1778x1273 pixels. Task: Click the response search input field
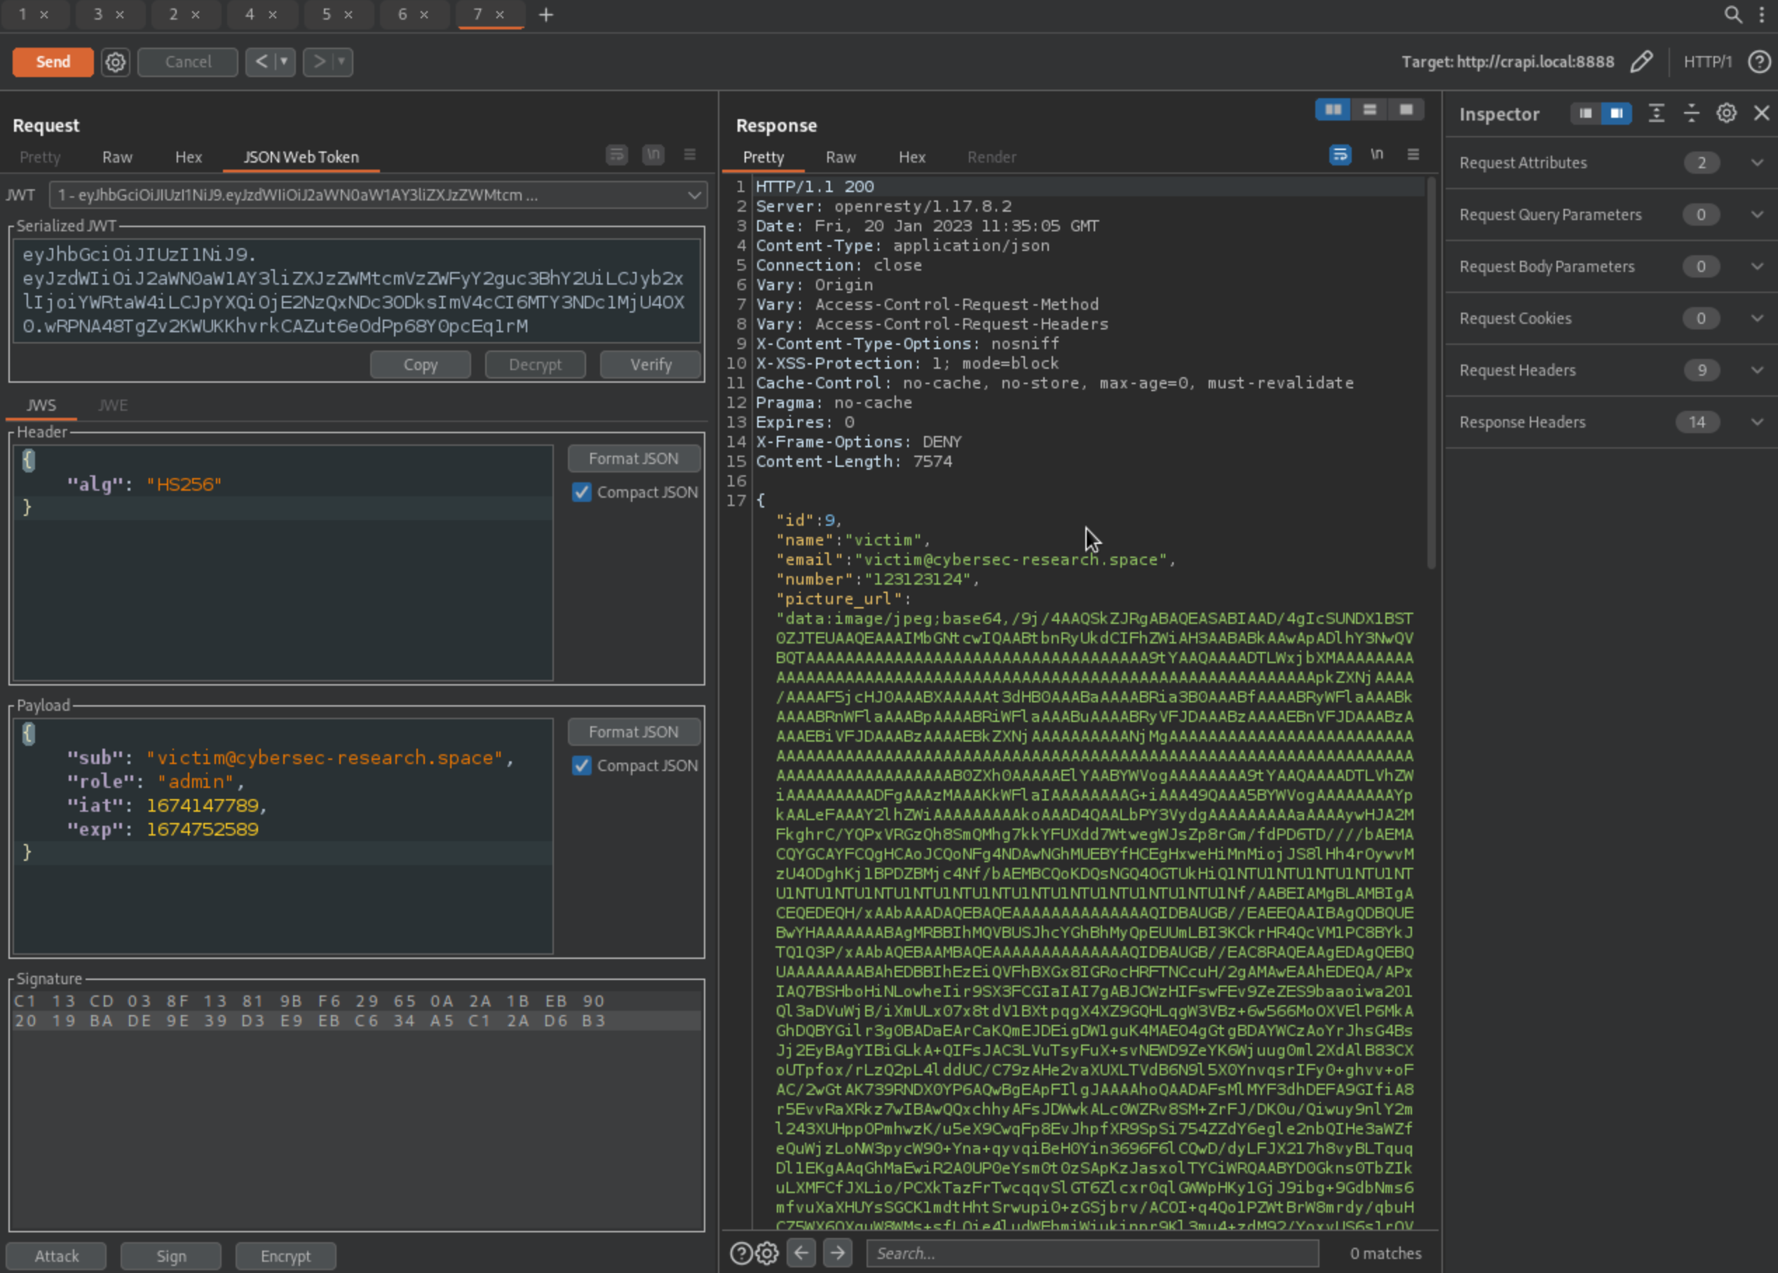tap(1091, 1253)
